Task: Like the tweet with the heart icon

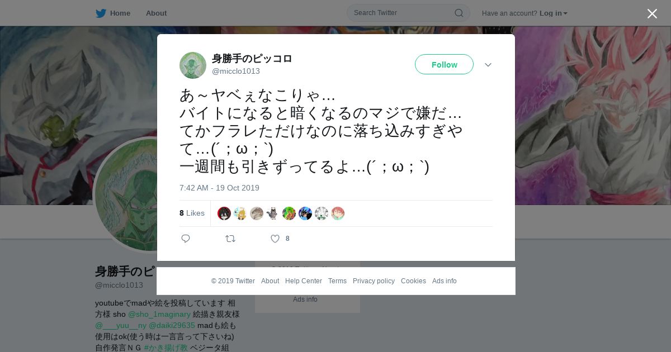Action: (275, 239)
